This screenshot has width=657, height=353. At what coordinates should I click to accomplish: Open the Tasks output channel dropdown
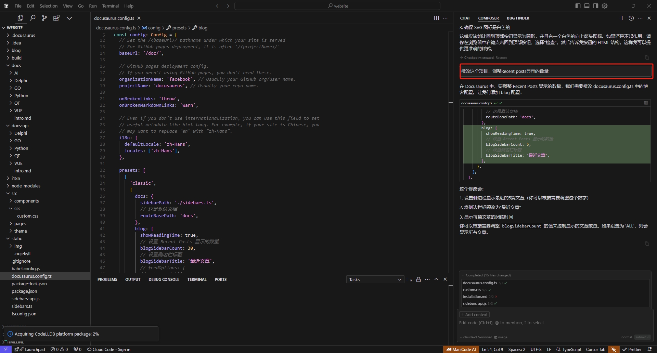pos(375,279)
